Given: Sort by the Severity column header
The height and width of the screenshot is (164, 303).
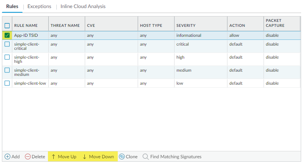Looking at the screenshot, I should [x=186, y=26].
